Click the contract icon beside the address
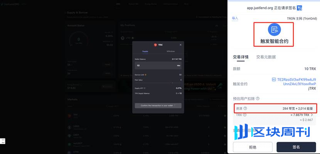320x154 pixels. (x=274, y=79)
